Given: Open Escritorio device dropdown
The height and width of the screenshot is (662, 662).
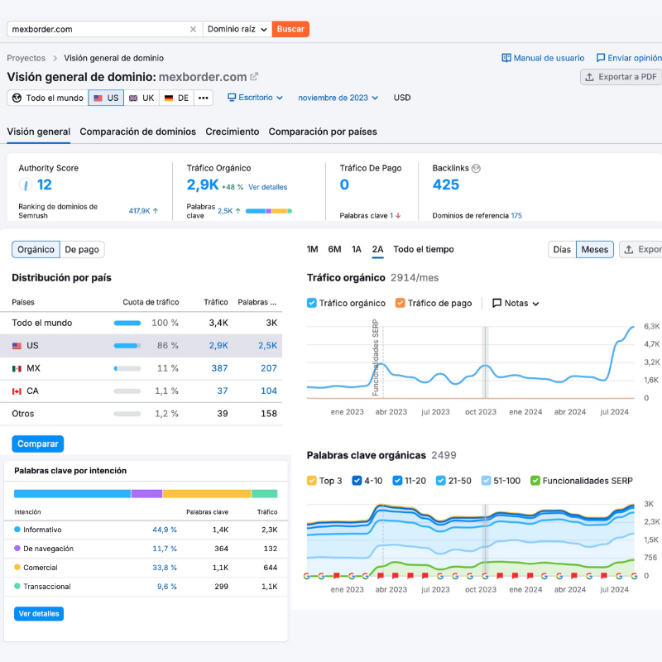Looking at the screenshot, I should click(x=255, y=98).
